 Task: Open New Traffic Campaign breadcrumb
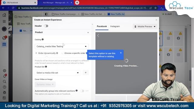(x=64, y=14)
